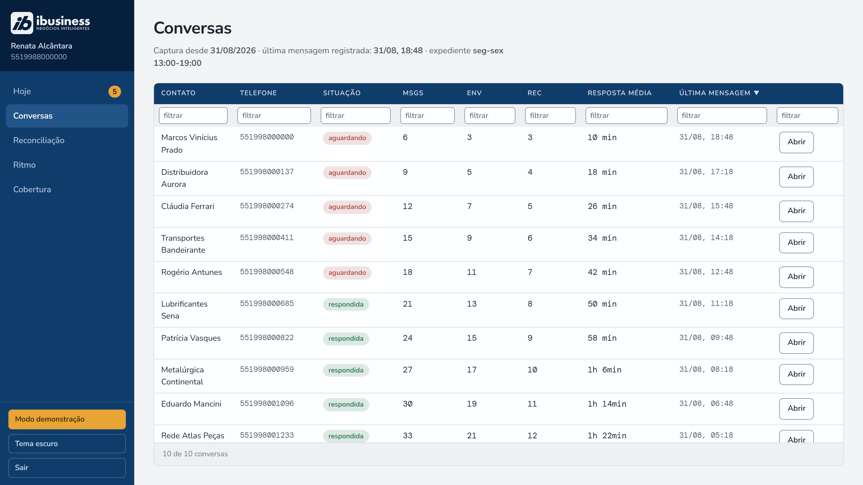Screen dimensions: 863x485
Task: Sort table by Resposta Média header
Action: coord(619,93)
